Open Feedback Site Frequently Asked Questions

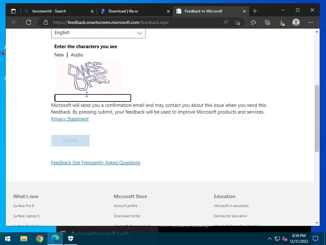coord(96,163)
